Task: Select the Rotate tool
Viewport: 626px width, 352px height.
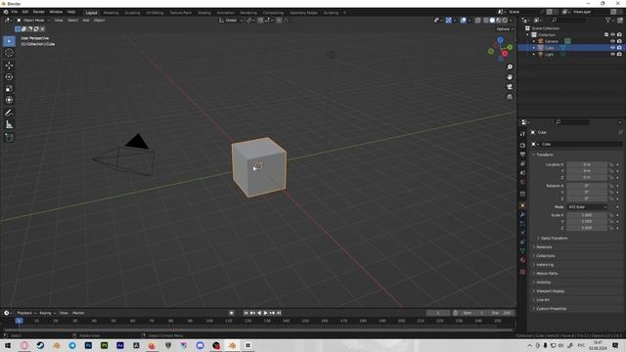Action: 9,77
